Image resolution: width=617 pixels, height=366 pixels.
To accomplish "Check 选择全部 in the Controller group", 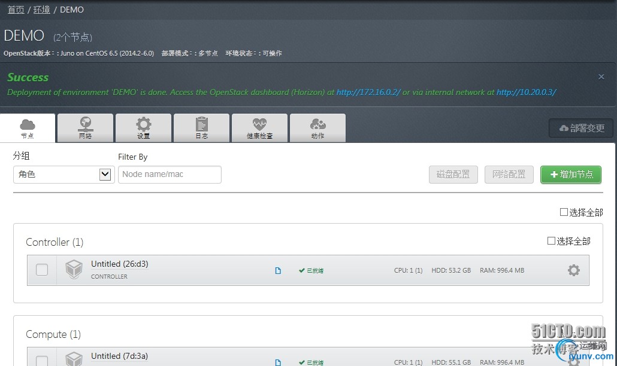I will pyautogui.click(x=551, y=241).
